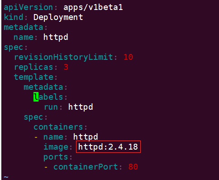This screenshot has height=180, width=219.
Task: Click the template key
Action: coord(33,77)
